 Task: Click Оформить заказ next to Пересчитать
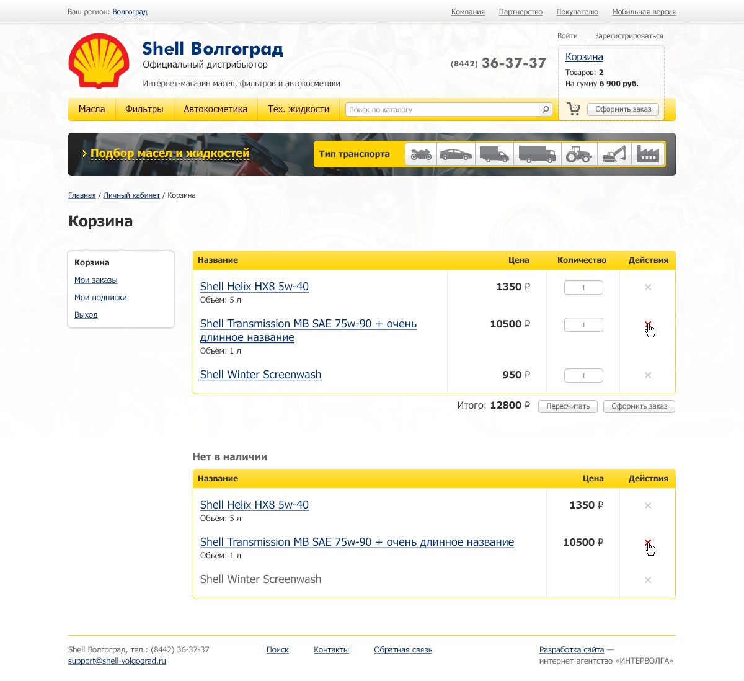pyautogui.click(x=639, y=406)
